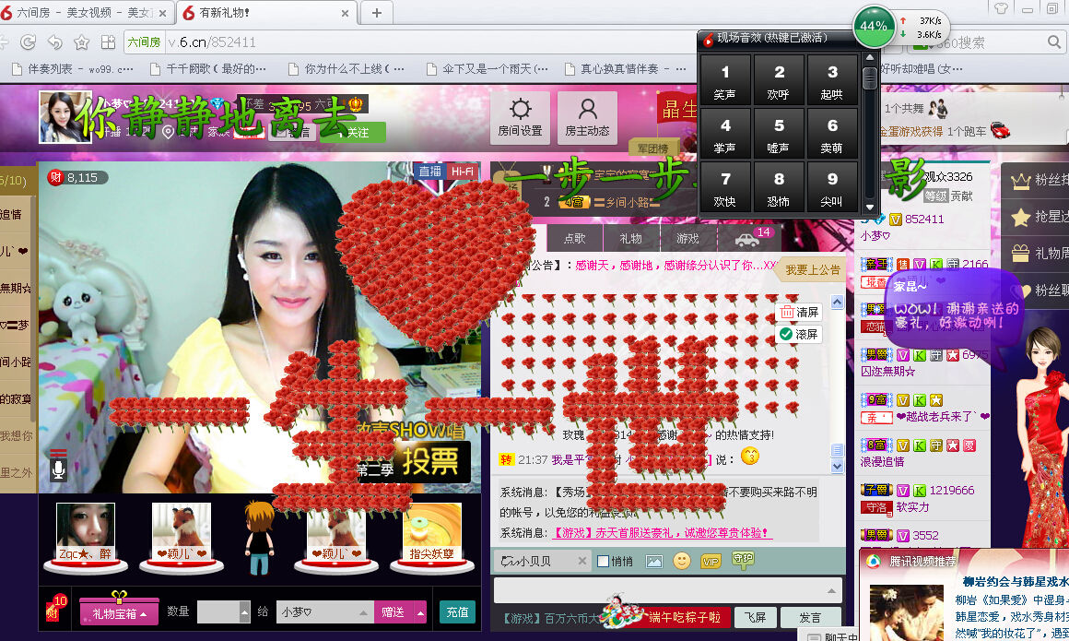Click the 抢星 star icon in right sidebar
This screenshot has height=641, width=1069.
[1020, 218]
